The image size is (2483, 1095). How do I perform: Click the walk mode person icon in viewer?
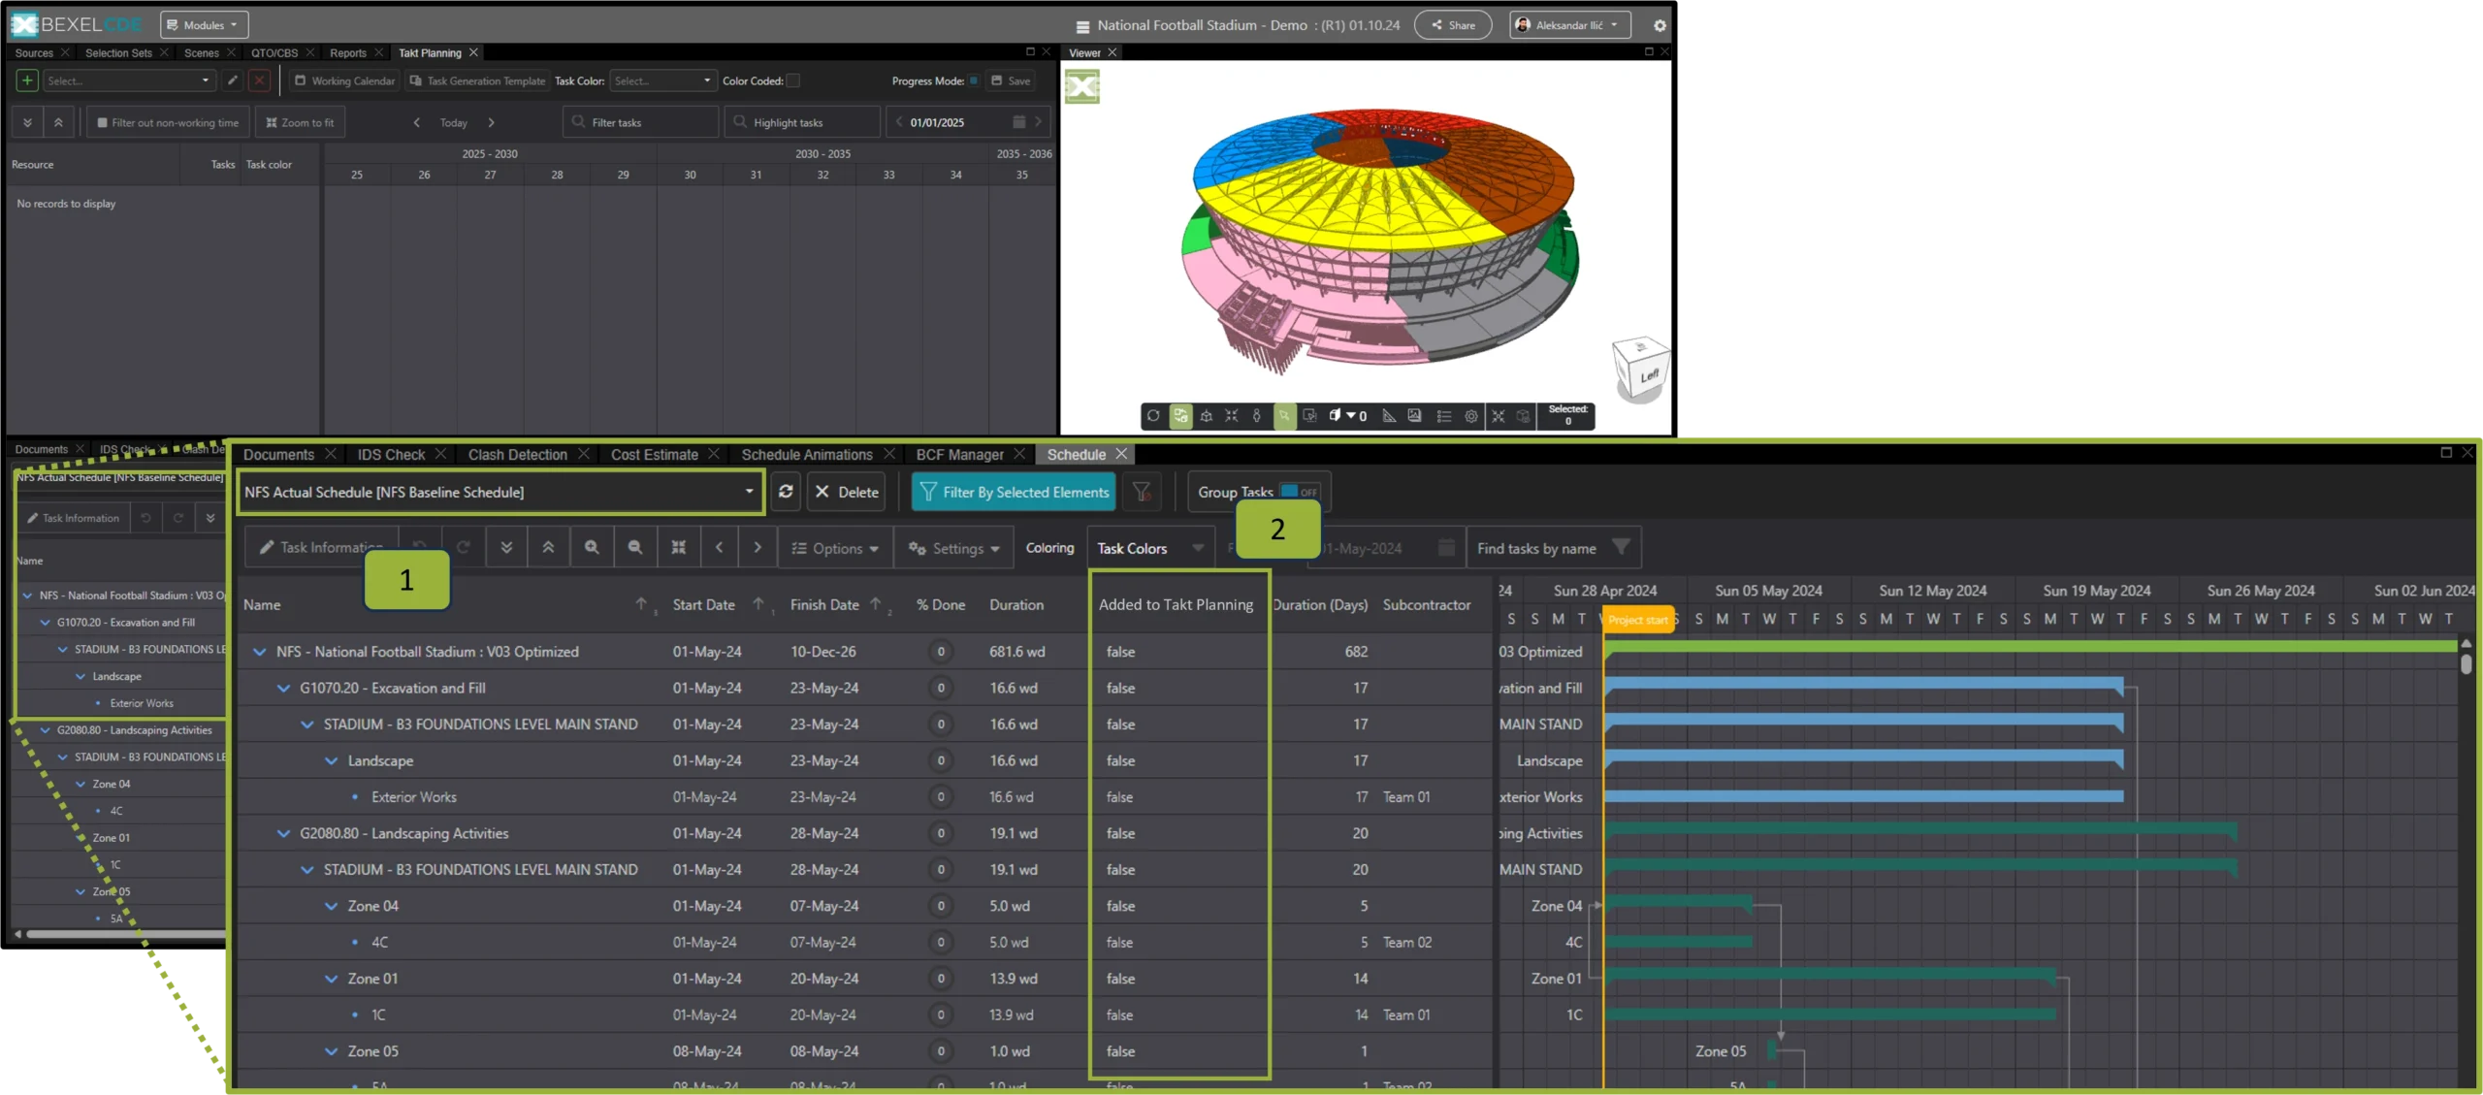1257,416
